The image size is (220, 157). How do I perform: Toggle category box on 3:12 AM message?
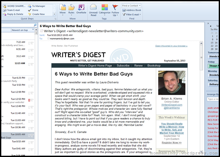coord(29,57)
